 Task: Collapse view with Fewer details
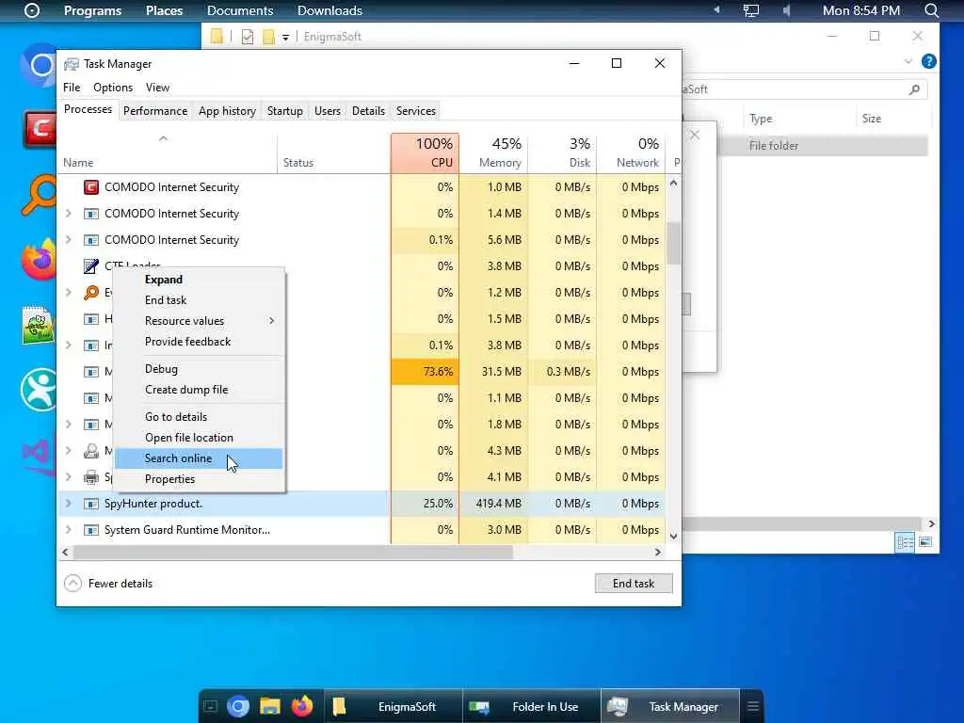(x=108, y=584)
